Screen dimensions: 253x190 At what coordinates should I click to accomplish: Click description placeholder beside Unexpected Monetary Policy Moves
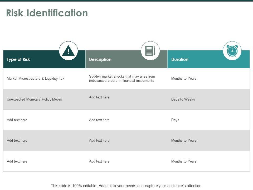[x=99, y=97]
